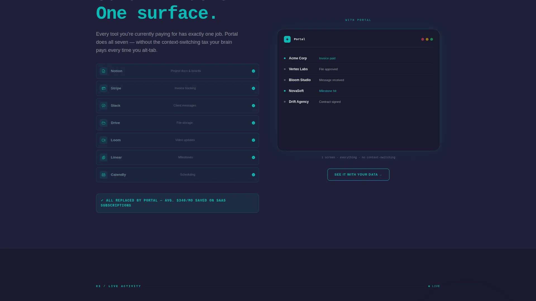Click the Slack chat icon
This screenshot has width=536, height=301.
[x=104, y=106]
